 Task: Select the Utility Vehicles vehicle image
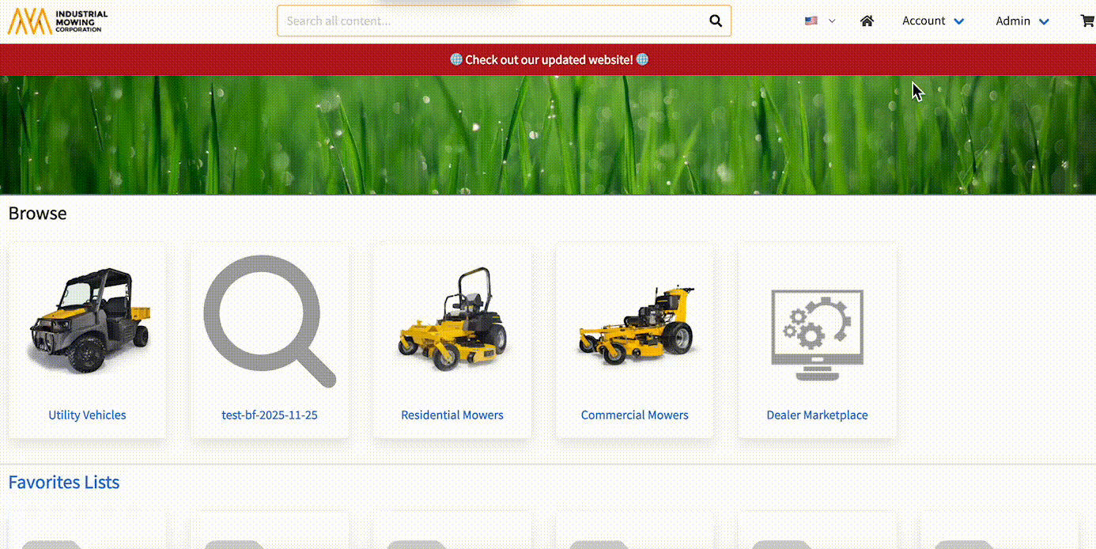(88, 321)
